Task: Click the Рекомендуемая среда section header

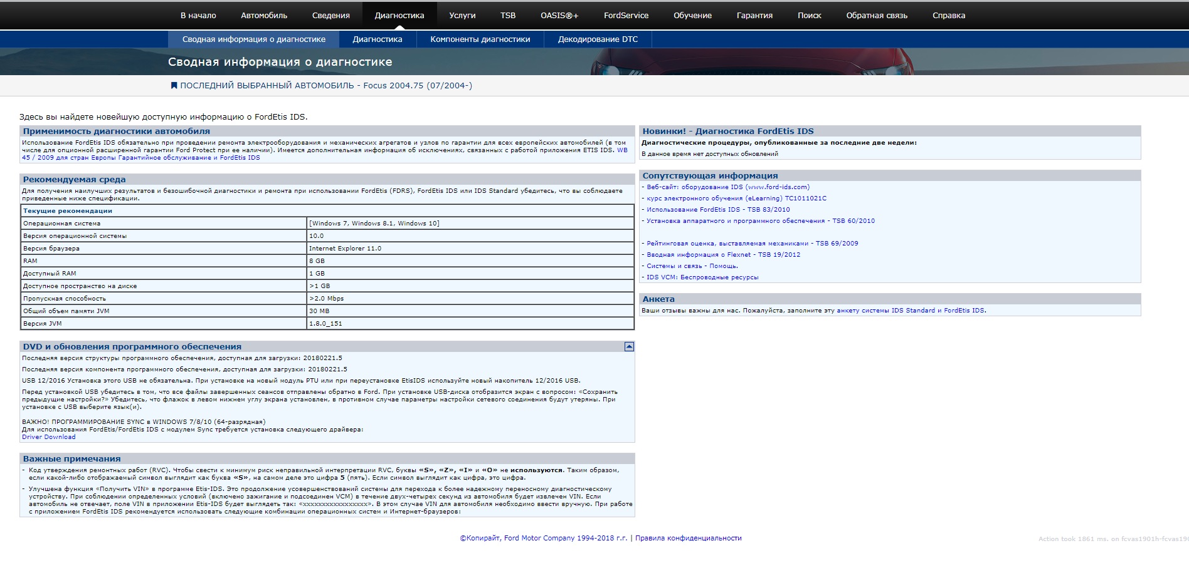Action: point(327,179)
